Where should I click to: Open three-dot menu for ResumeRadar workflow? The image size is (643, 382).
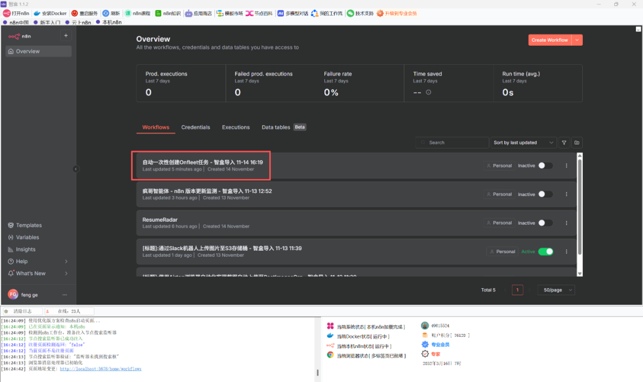[x=566, y=223]
